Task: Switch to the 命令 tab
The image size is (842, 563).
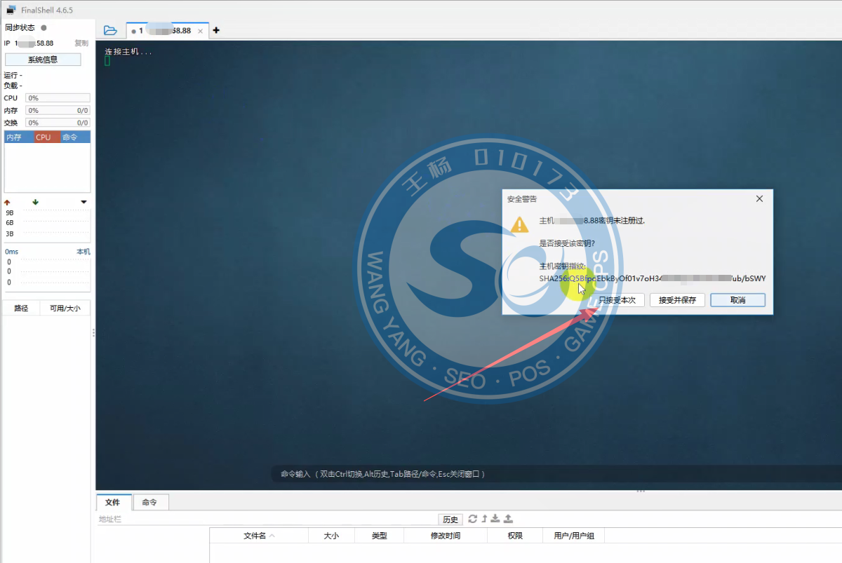Action: (149, 502)
